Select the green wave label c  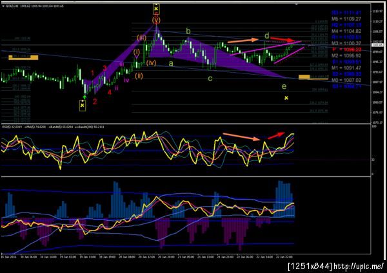(210, 79)
